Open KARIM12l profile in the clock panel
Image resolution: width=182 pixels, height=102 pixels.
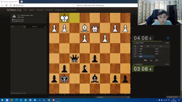click(139, 64)
